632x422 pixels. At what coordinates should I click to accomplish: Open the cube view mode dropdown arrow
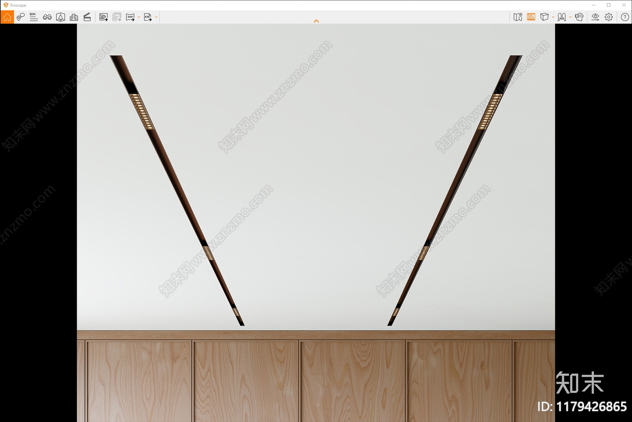point(553,17)
